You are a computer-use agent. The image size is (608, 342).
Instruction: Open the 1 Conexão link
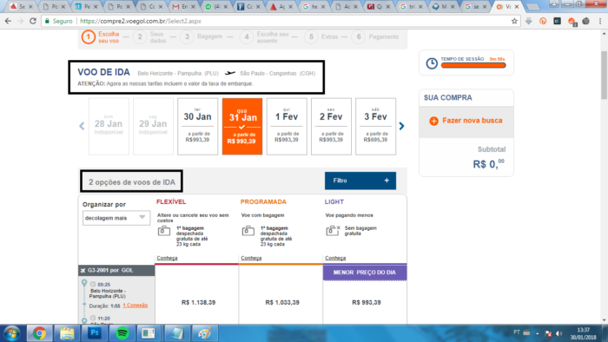coord(135,306)
